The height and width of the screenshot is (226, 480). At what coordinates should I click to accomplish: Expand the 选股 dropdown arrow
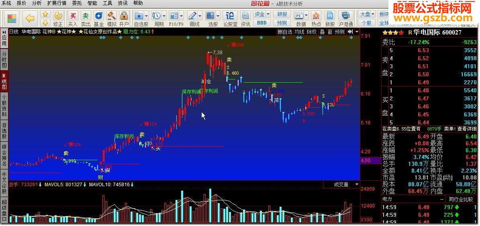[x=218, y=16]
